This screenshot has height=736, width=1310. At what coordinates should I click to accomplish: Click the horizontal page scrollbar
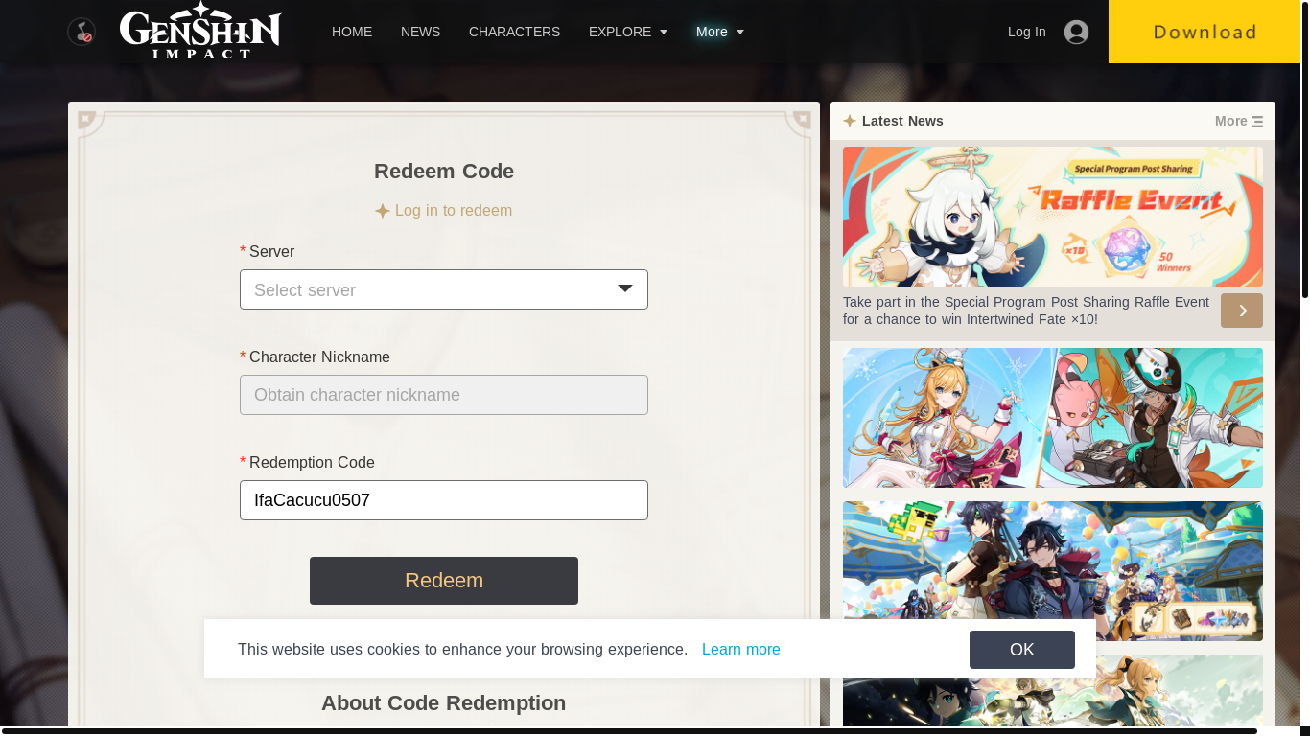tap(628, 731)
